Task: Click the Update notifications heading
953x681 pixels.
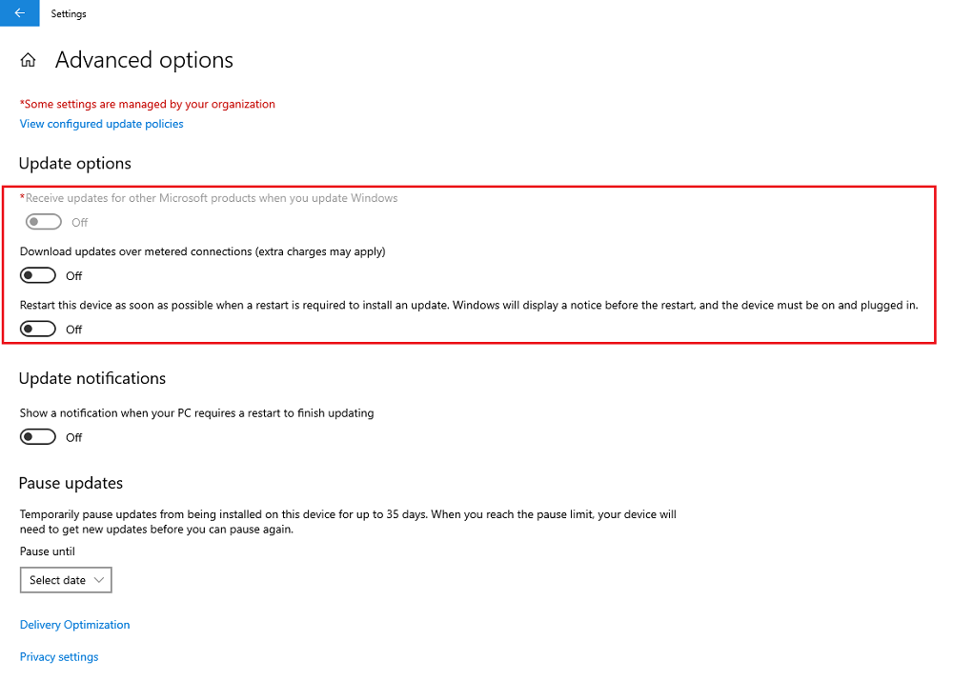Action: click(92, 378)
